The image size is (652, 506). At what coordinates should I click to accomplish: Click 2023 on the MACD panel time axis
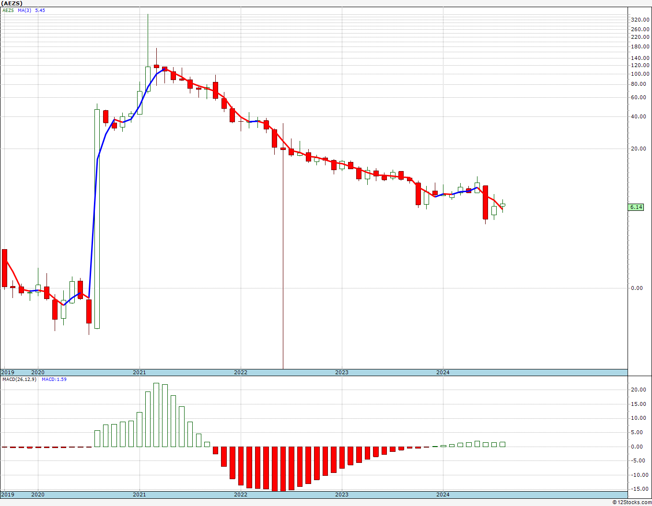(x=341, y=494)
